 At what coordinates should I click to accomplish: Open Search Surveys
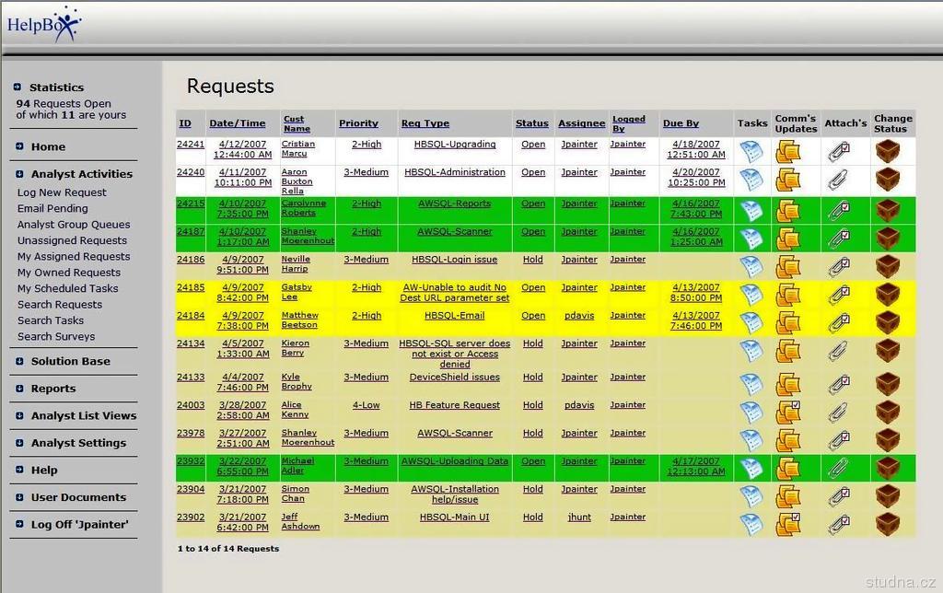[x=56, y=337]
